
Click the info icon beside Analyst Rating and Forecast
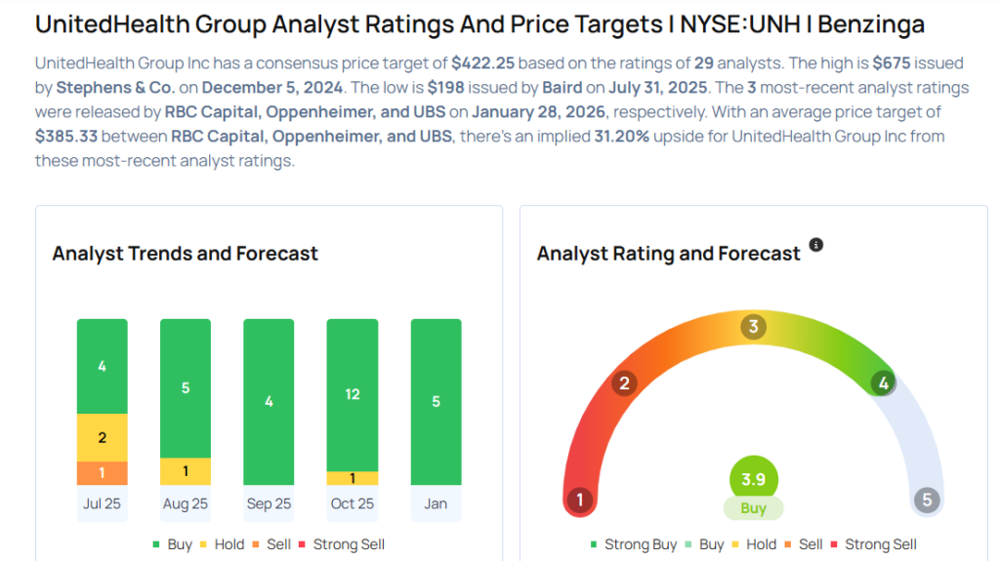[816, 245]
